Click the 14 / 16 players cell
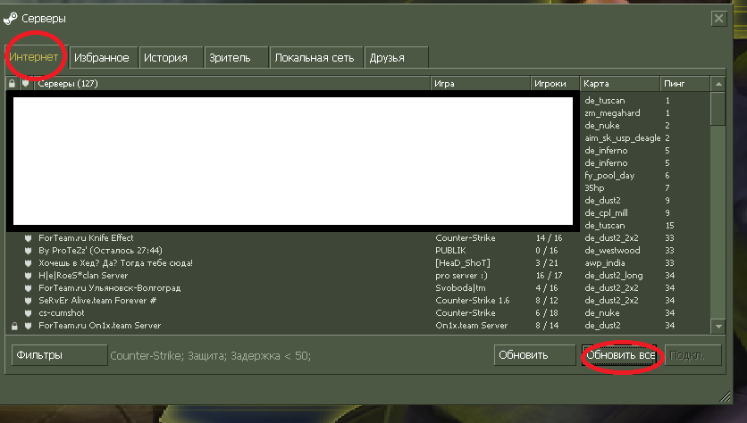Image resolution: width=747 pixels, height=423 pixels. (549, 238)
